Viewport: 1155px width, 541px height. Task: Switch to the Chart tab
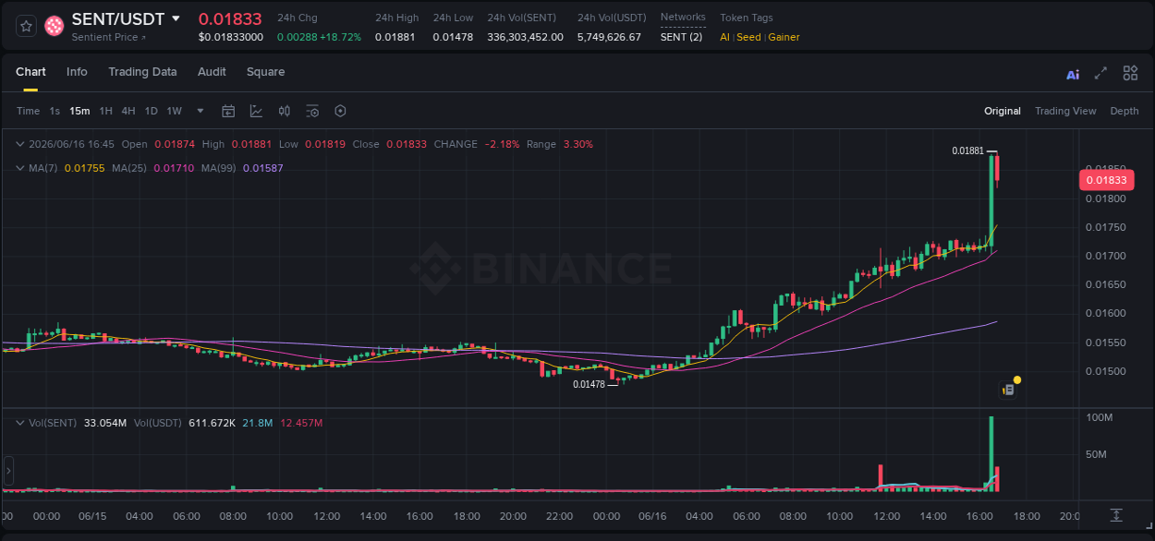click(30, 72)
